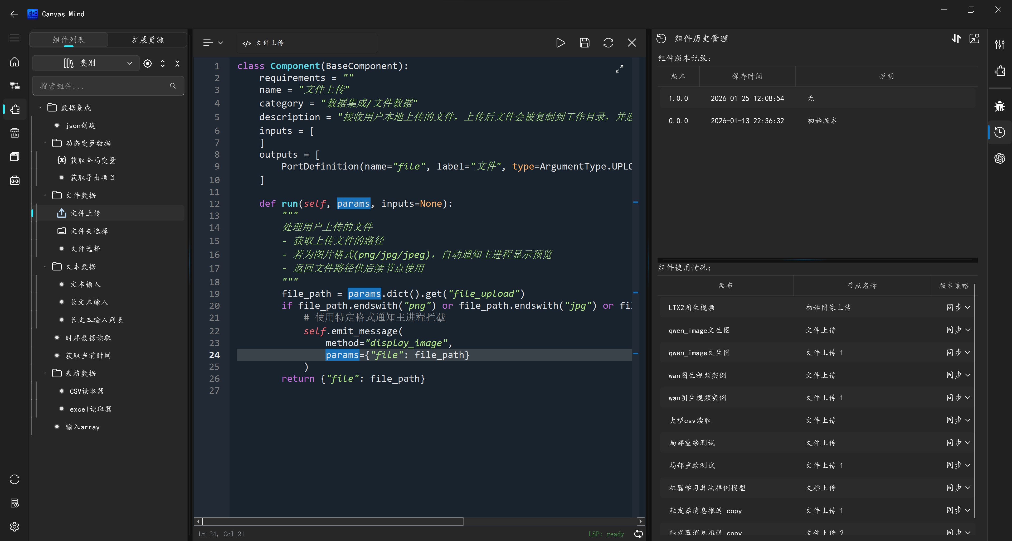Select the excel读取器 component

tap(91, 409)
